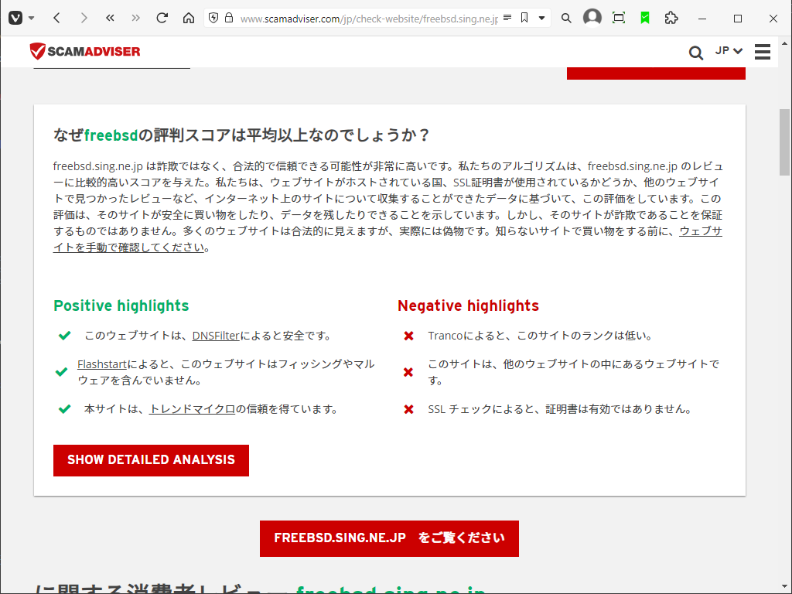This screenshot has width=792, height=594.
Task: Go to the browser home page
Action: [x=189, y=19]
